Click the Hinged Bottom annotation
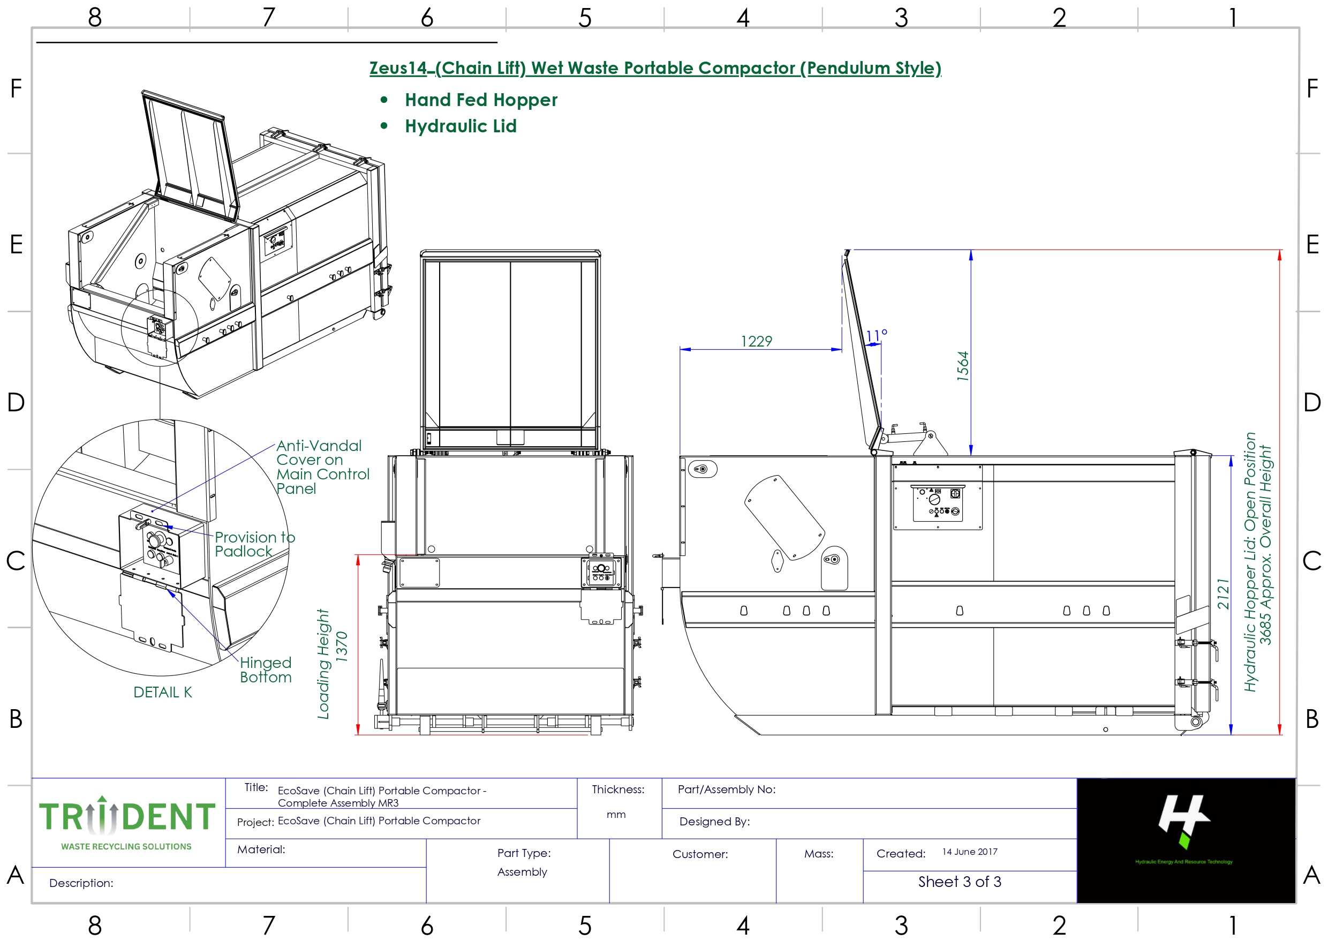Image resolution: width=1328 pixels, height=940 pixels. point(266,670)
